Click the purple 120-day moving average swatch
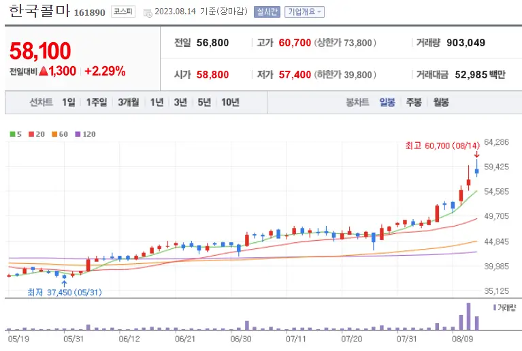The image size is (522, 351). coord(78,134)
